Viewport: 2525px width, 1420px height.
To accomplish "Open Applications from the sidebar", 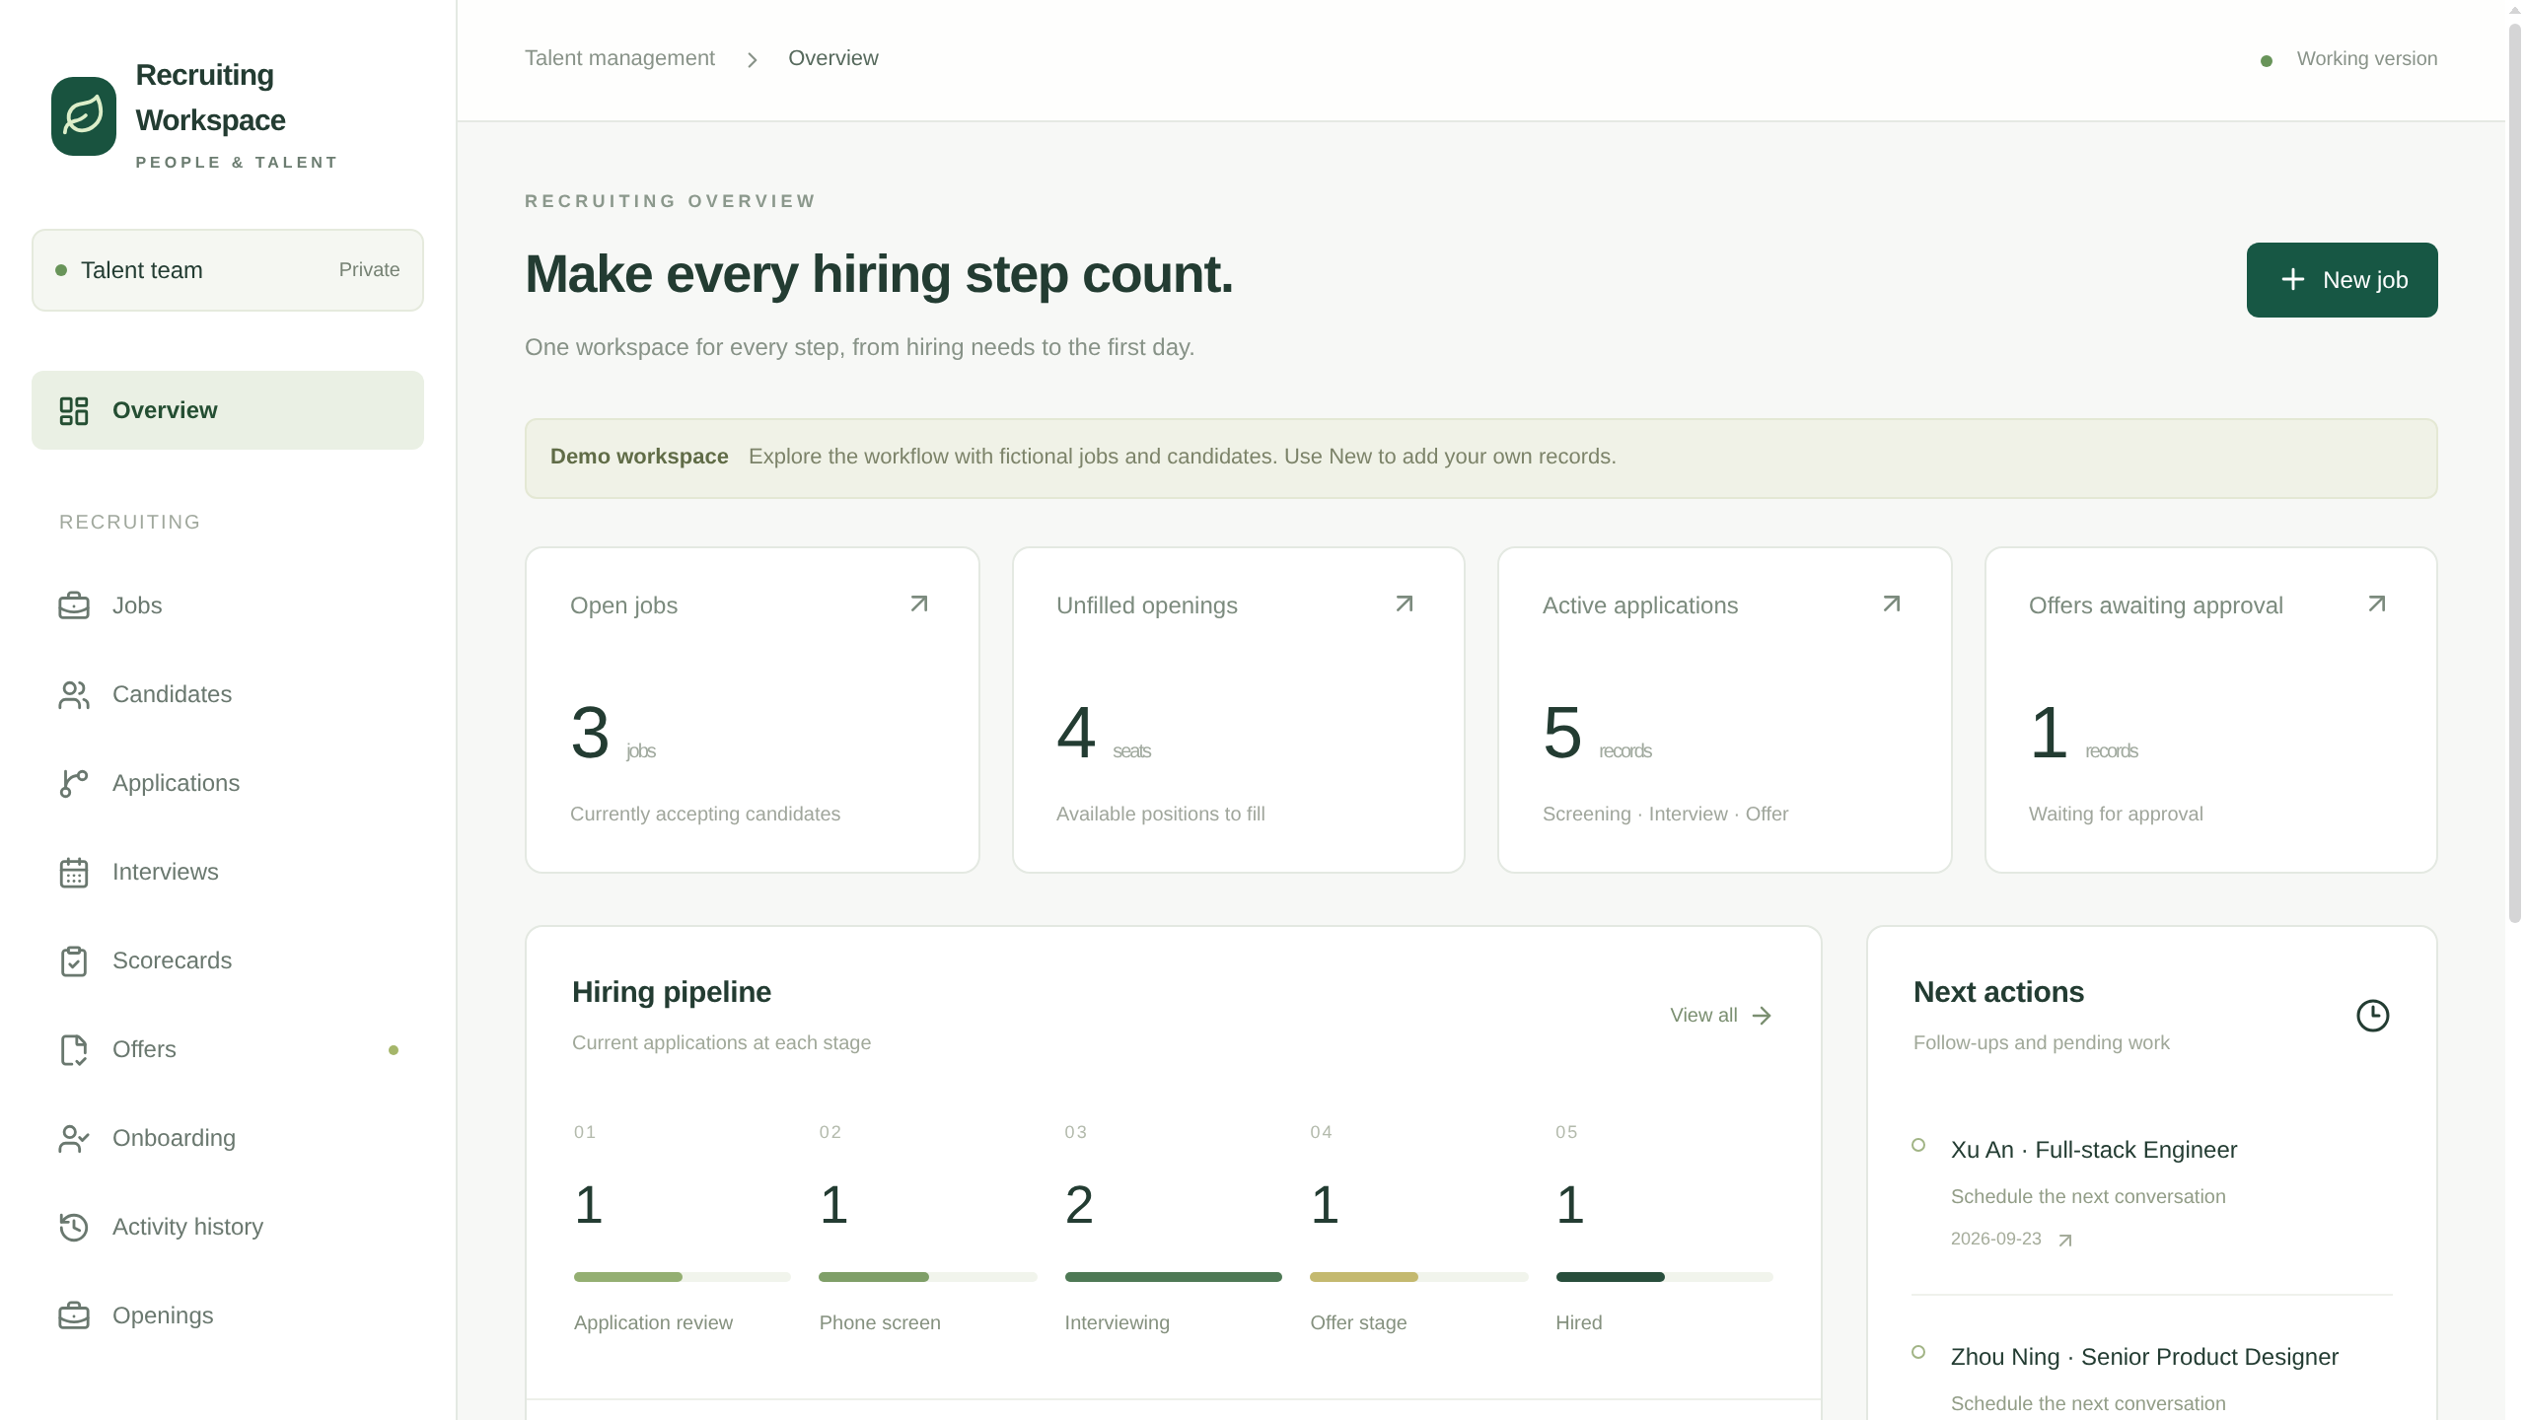I will (228, 783).
